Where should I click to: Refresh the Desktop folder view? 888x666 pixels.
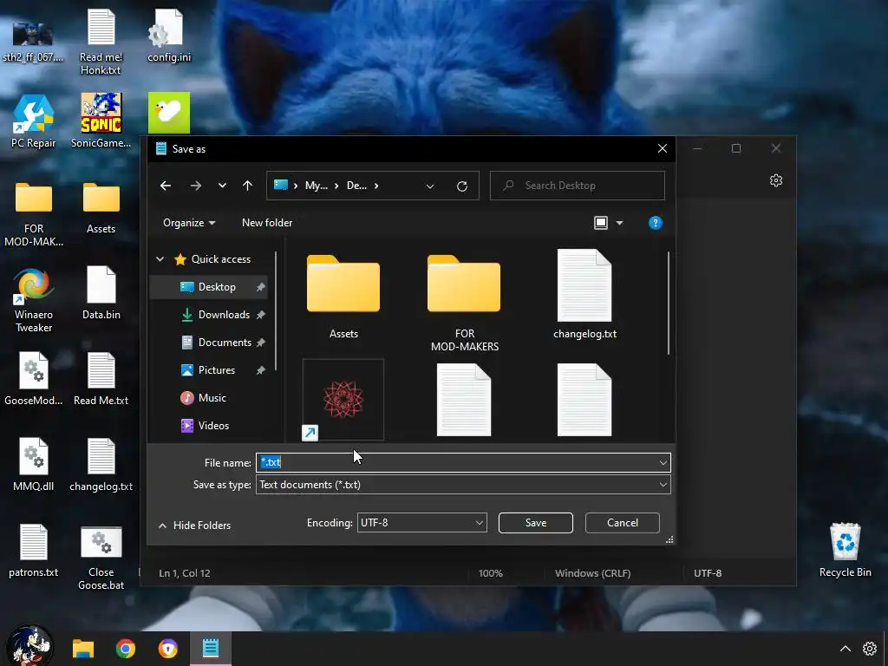462,186
